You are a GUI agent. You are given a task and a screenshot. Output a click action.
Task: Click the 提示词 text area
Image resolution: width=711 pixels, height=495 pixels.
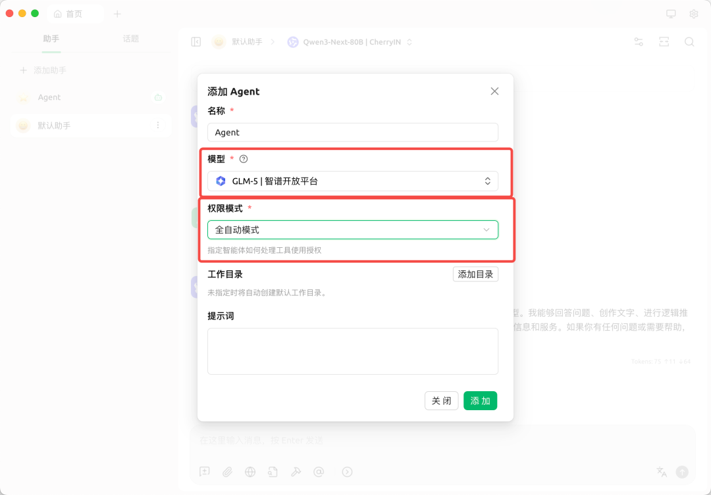[353, 351]
